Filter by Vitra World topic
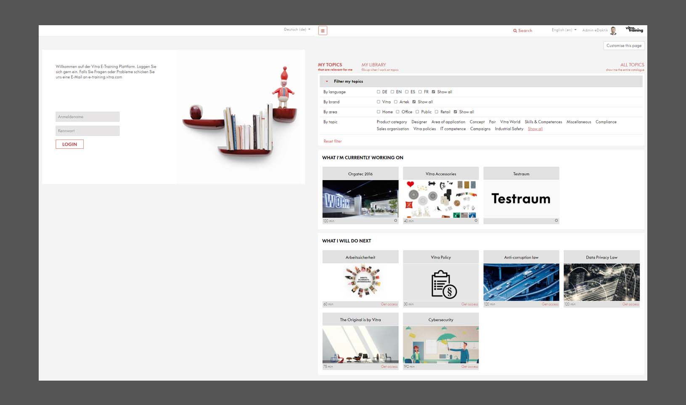Image resolution: width=686 pixels, height=405 pixels. tap(510, 122)
